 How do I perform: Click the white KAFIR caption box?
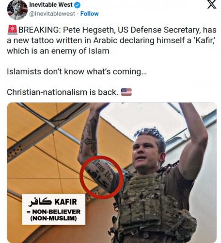(x=54, y=209)
